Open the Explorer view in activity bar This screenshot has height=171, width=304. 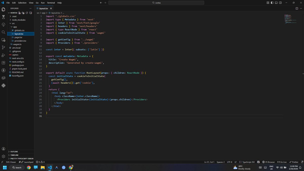(x=4, y=9)
